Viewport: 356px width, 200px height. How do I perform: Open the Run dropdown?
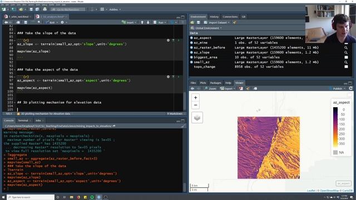[x=166, y=22]
